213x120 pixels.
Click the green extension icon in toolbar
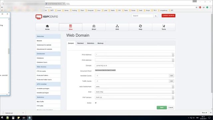207,7
